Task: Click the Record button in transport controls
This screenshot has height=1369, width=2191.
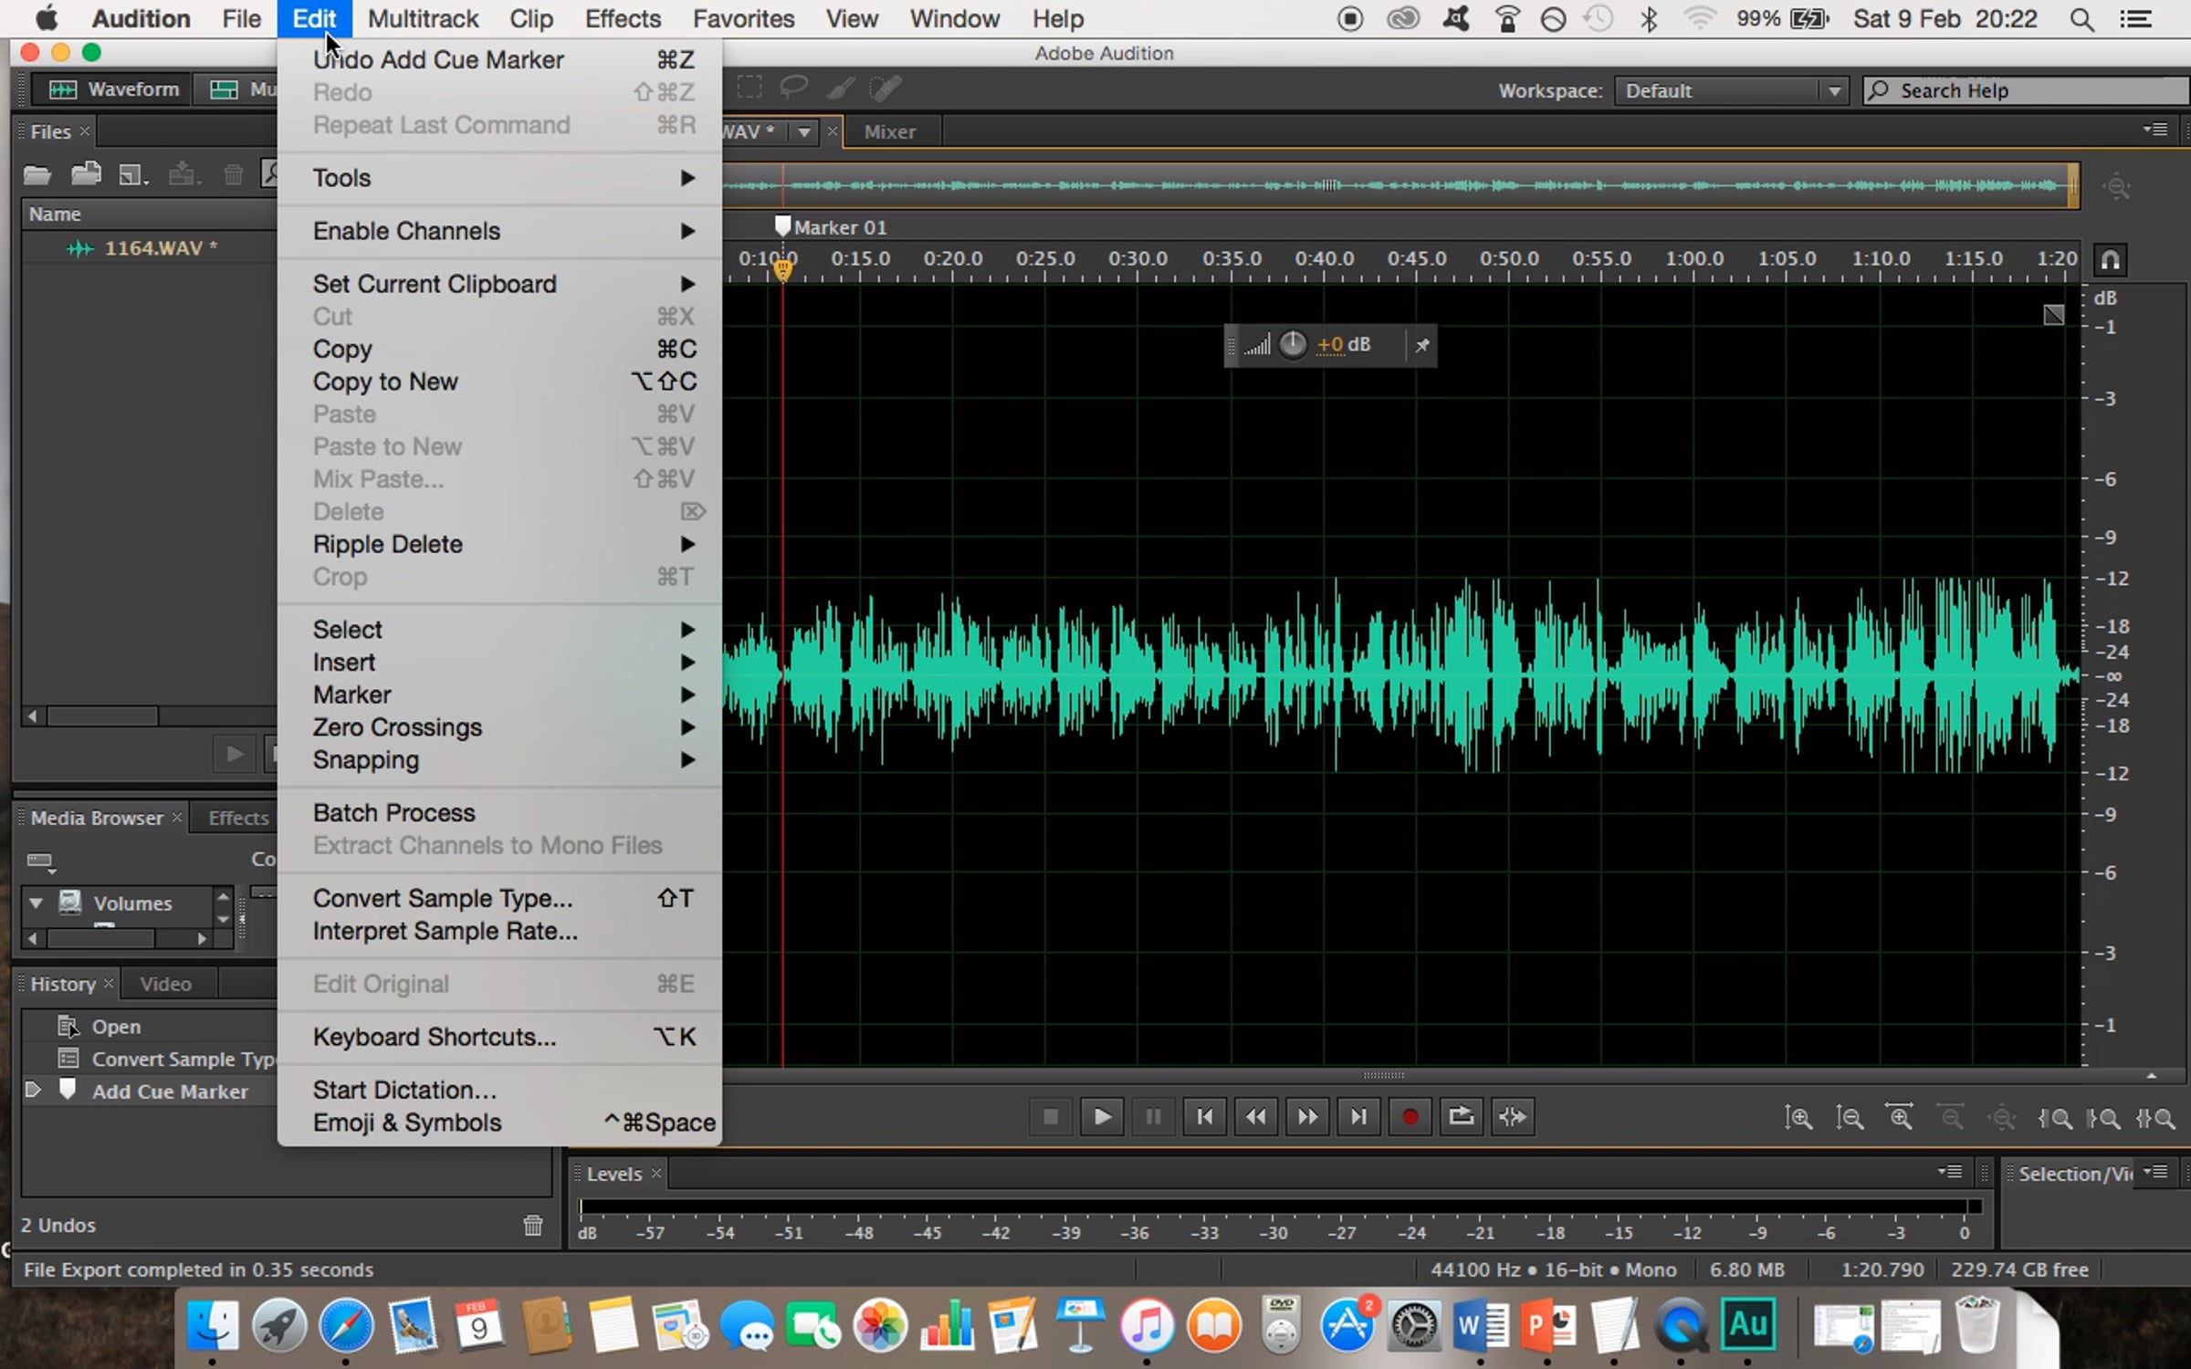Action: pos(1410,1116)
